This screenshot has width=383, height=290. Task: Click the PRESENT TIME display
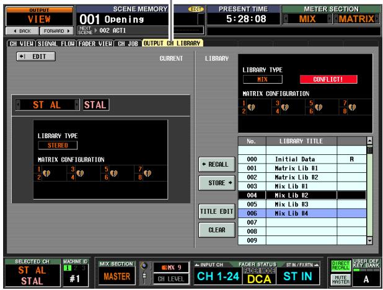pyautogui.click(x=244, y=19)
